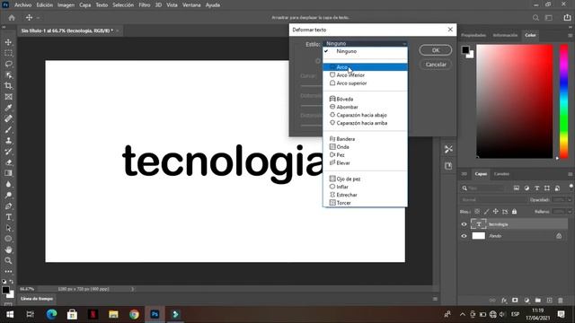Viewport: 575px width, 323px height.
Task: Select the Pen tool
Action: point(8,206)
